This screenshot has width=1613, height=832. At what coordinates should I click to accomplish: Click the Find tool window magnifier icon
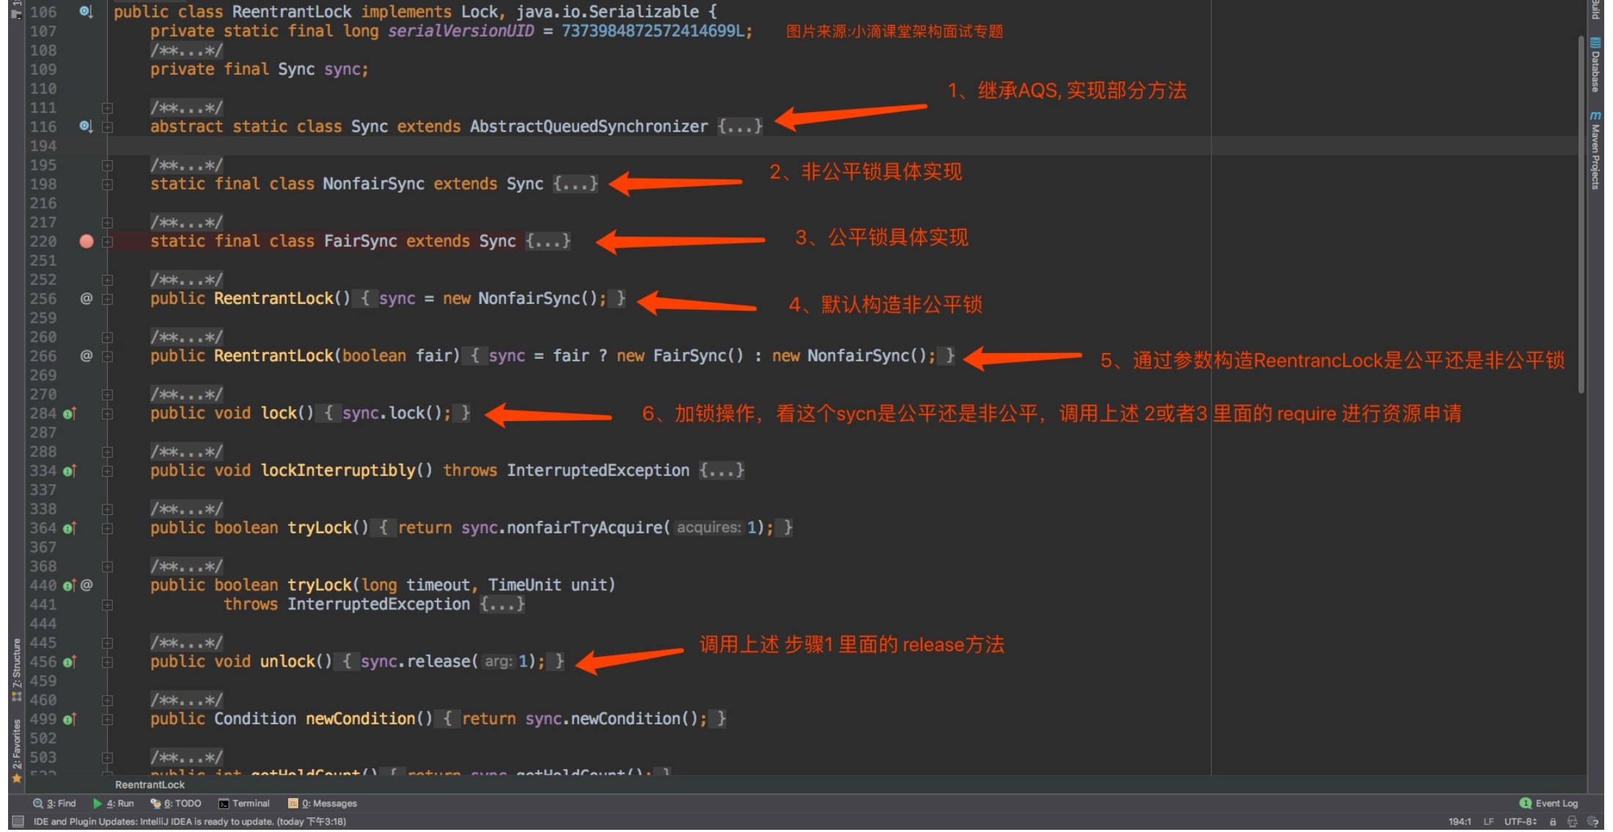[x=38, y=803]
